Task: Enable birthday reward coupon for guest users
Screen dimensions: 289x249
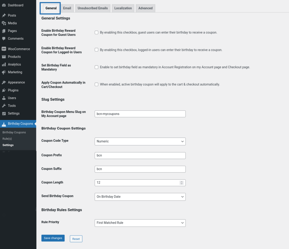Action: (96, 32)
